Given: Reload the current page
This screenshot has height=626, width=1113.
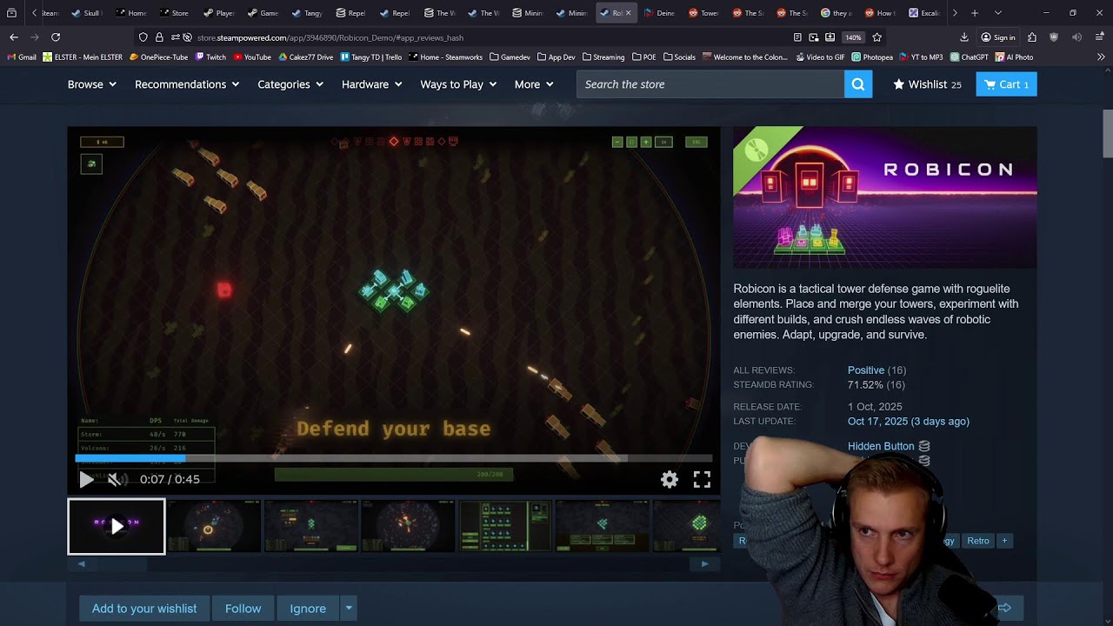Looking at the screenshot, I should [56, 37].
